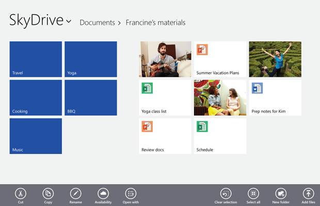This screenshot has height=206, width=320.
Task: Click the Add files upload icon
Action: tap(308, 193)
